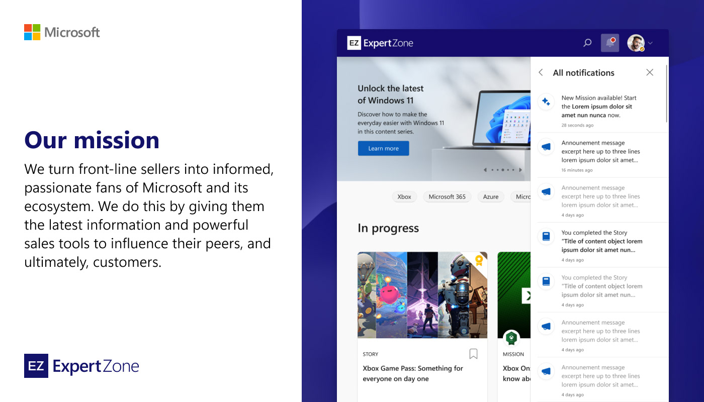Click the 'All notifications' panel title
The height and width of the screenshot is (402, 704).
[583, 72]
